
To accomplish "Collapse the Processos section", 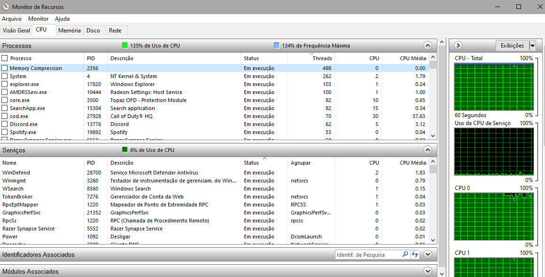I will point(428,46).
